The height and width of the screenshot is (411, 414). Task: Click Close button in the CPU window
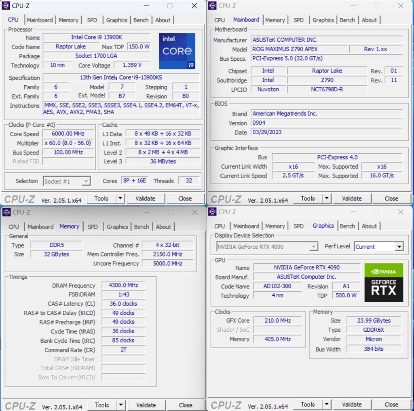coord(185,198)
